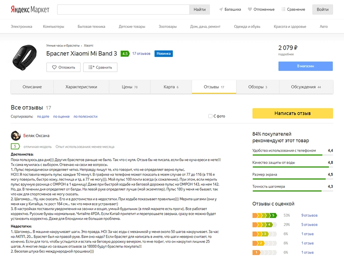344x266 pixels.
Task: Open the 1 отзыв link for rating 1
Action: tap(308, 252)
